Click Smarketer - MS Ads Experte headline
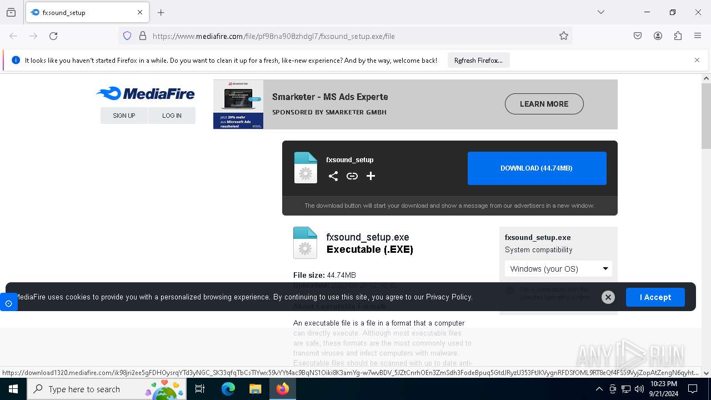This screenshot has width=711, height=400. pos(330,97)
